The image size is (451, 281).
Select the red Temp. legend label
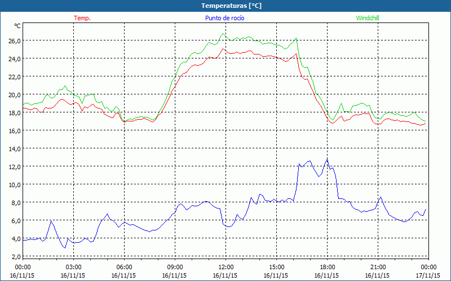(x=82, y=18)
